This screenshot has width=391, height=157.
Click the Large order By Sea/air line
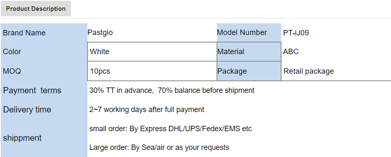[x=159, y=147]
